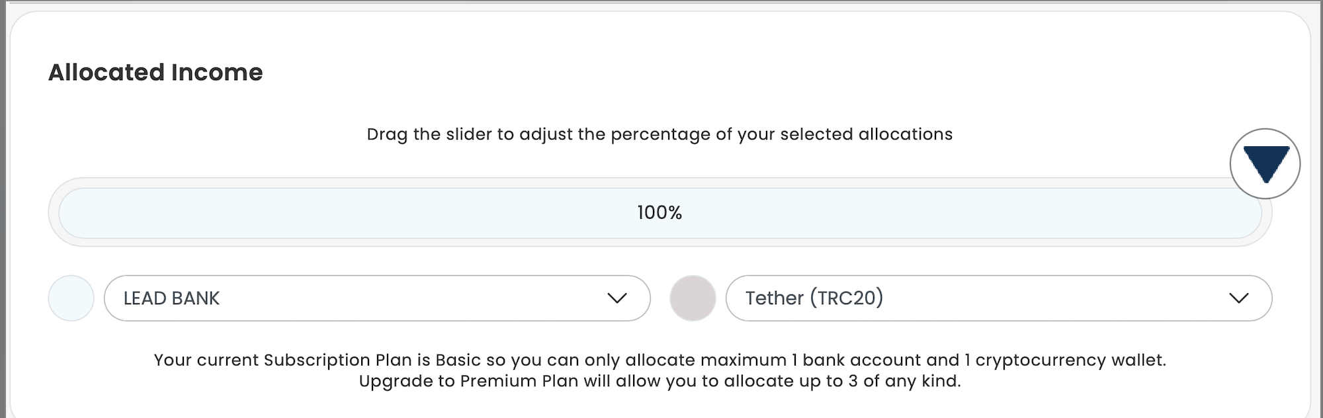Click the triangle slider handle icon
This screenshot has width=1323, height=418.
1265,163
